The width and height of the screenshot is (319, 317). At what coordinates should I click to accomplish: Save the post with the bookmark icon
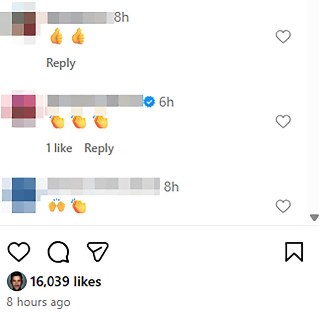click(x=294, y=252)
